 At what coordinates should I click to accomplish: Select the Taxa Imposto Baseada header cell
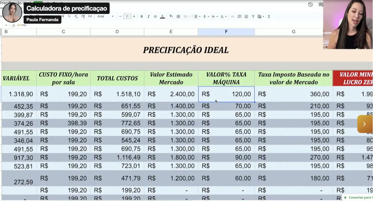pos(294,78)
